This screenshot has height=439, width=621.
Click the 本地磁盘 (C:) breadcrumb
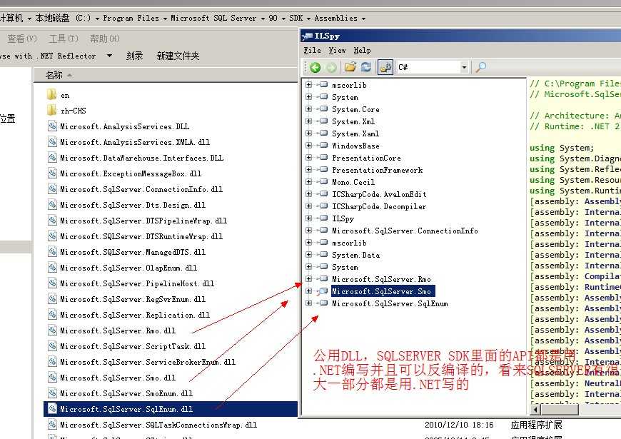pyautogui.click(x=63, y=19)
